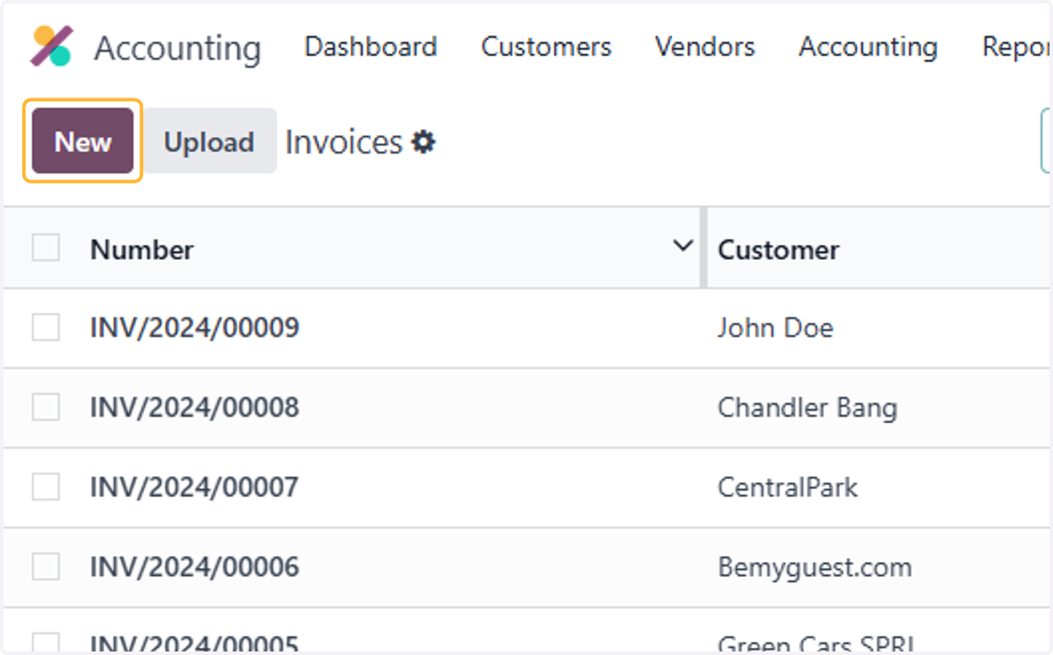
Task: Open the Accounting menu item
Action: 868,47
